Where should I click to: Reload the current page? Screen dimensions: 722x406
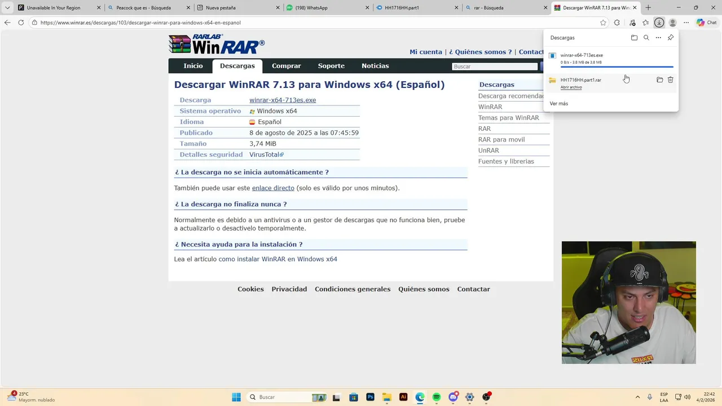click(21, 23)
